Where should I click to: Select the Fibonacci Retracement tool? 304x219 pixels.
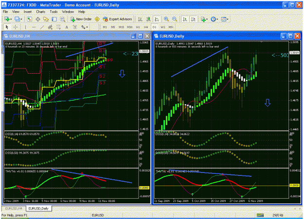point(58,27)
